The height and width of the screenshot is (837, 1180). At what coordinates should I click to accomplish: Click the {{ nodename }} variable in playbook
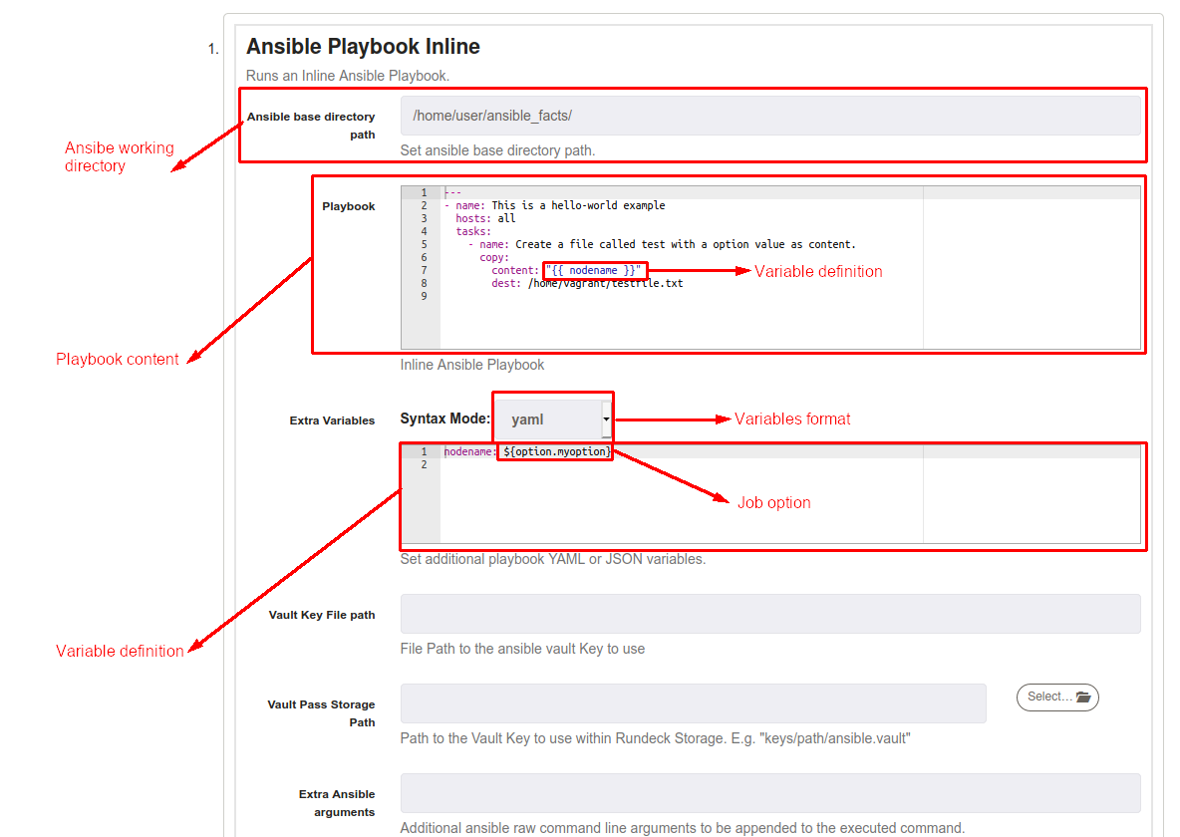point(595,270)
